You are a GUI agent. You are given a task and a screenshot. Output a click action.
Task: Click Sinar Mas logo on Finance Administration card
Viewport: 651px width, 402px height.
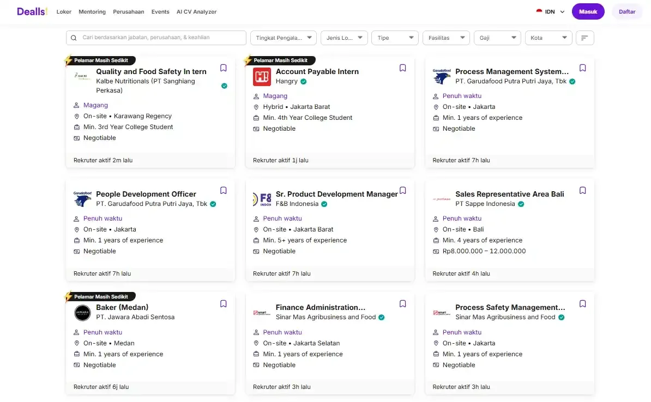(262, 313)
